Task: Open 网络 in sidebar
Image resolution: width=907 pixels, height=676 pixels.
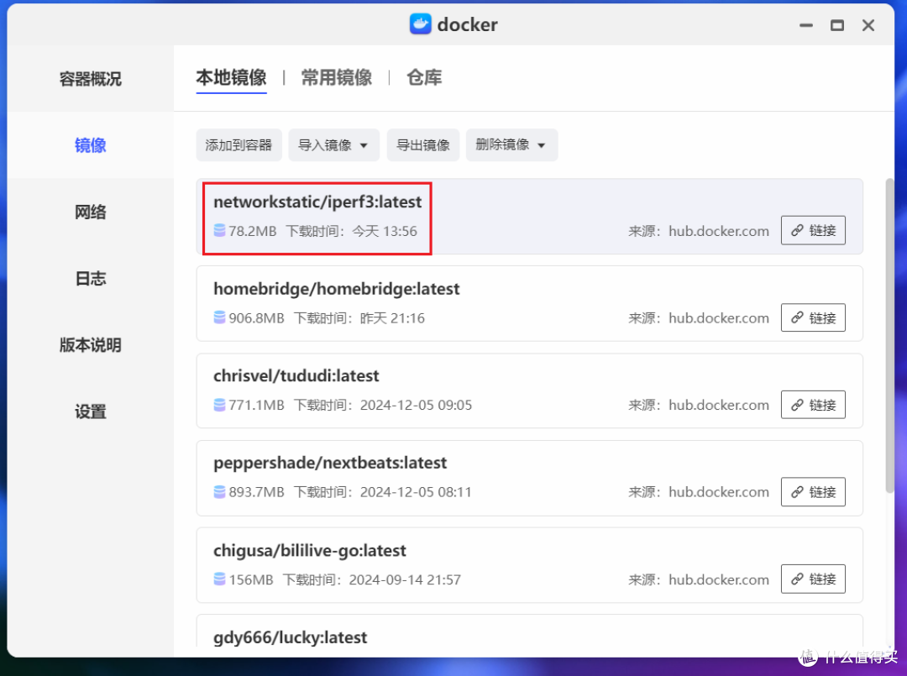Action: tap(90, 212)
